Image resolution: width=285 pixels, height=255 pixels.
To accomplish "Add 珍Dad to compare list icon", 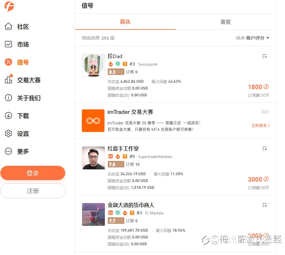I will [x=265, y=56].
